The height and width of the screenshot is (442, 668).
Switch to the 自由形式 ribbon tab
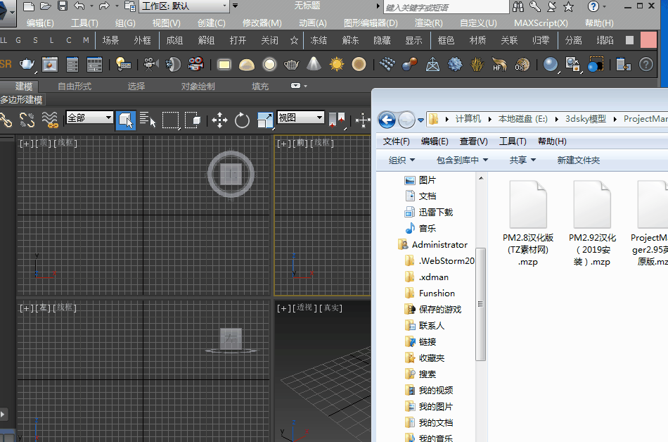(75, 87)
